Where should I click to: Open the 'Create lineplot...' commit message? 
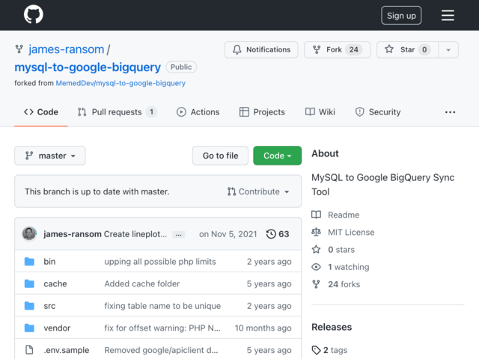135,234
